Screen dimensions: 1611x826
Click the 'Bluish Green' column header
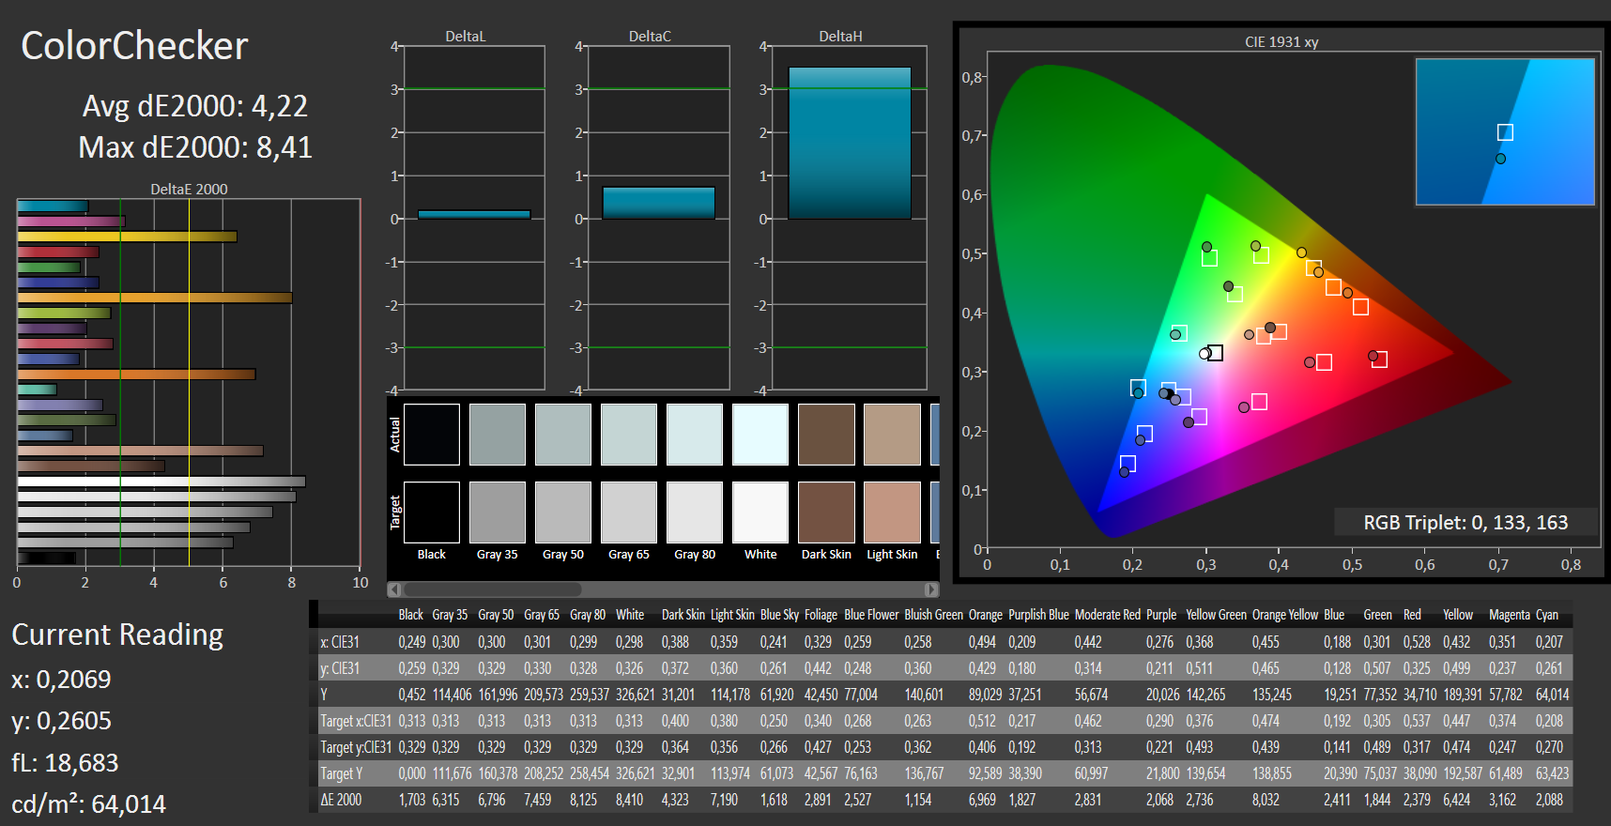coord(933,615)
